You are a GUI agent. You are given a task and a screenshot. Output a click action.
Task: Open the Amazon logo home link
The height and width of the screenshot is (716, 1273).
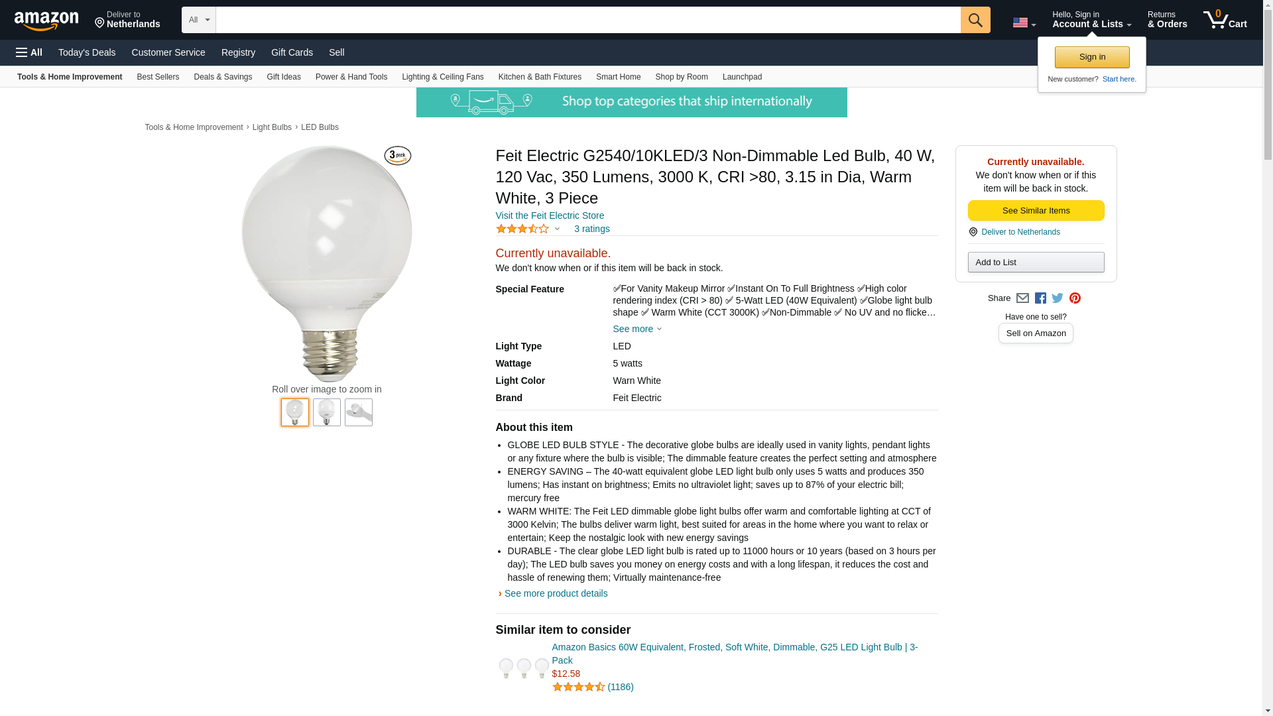(x=46, y=21)
